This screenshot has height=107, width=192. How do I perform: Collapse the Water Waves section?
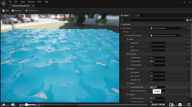[x=121, y=24]
